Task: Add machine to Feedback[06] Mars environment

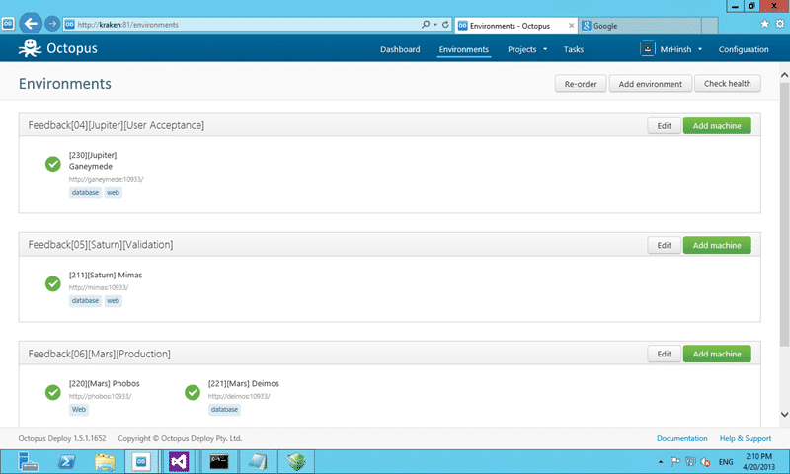Action: pyautogui.click(x=717, y=354)
